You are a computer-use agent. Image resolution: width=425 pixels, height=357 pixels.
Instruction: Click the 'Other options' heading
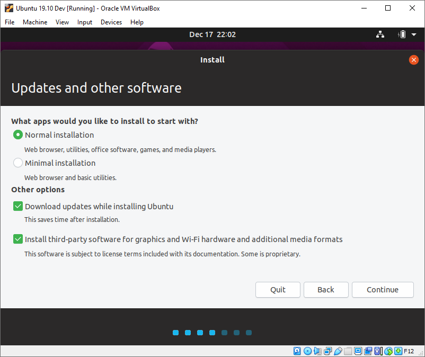click(x=38, y=190)
